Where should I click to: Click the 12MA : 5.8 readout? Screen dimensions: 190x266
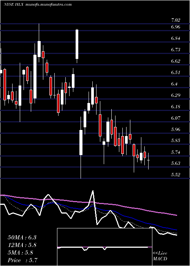coord(22,245)
